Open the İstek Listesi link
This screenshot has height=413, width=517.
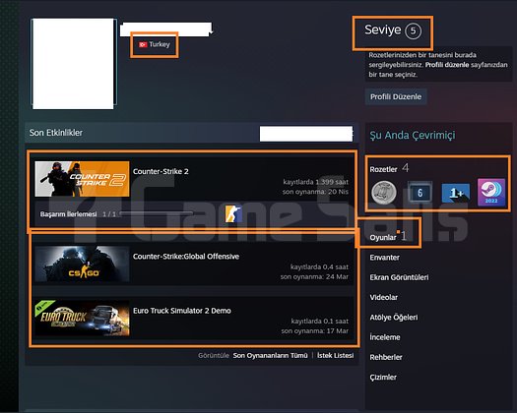tap(336, 355)
